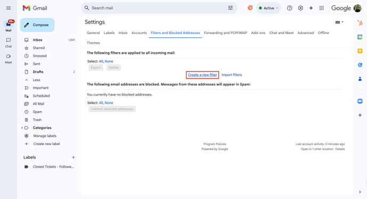Click in the Search mail field

click(157, 8)
